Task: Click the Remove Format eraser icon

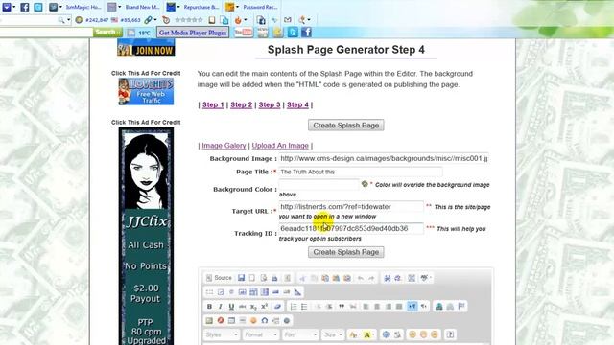Action: click(x=277, y=307)
